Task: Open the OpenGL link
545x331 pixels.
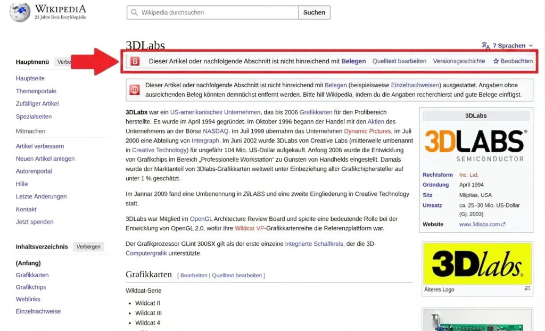Action: (201, 219)
